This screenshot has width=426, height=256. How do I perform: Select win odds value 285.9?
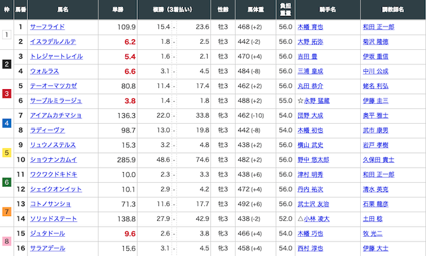coord(126,160)
